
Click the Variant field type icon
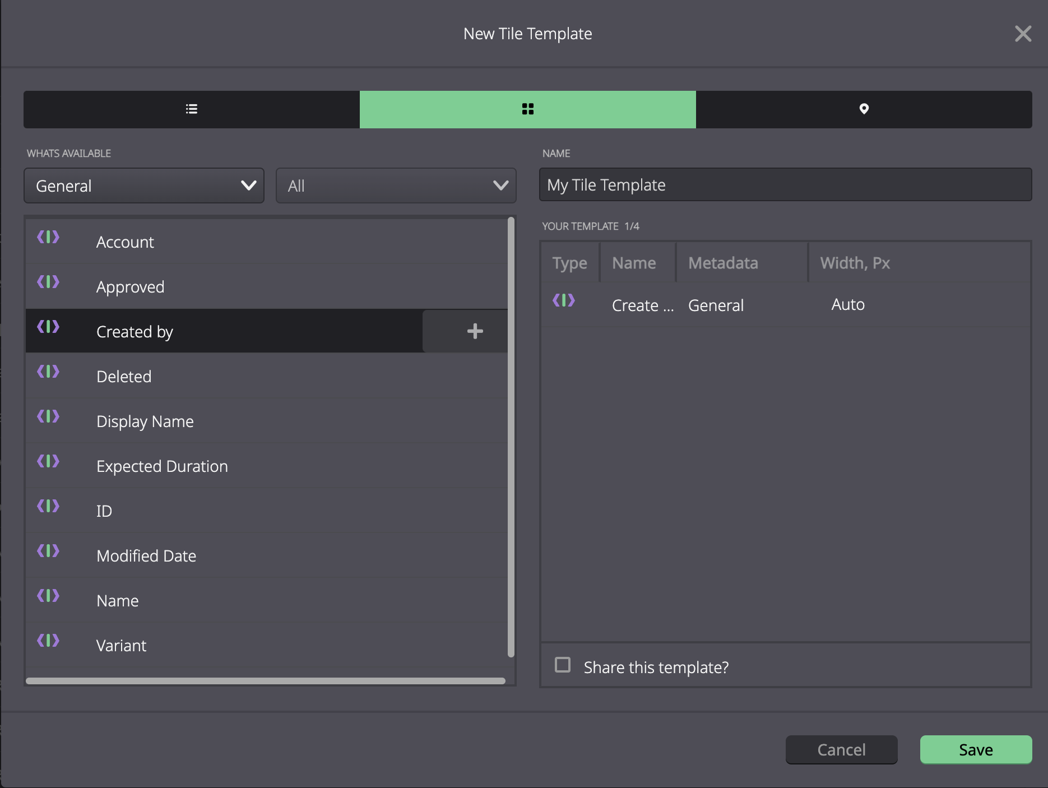pos(48,641)
